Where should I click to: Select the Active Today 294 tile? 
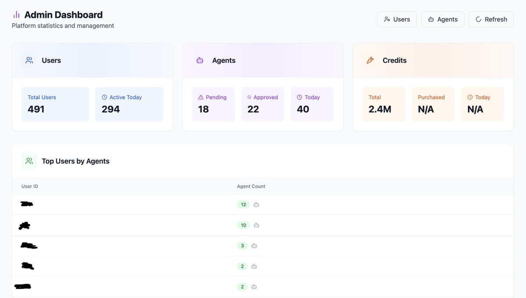click(129, 104)
